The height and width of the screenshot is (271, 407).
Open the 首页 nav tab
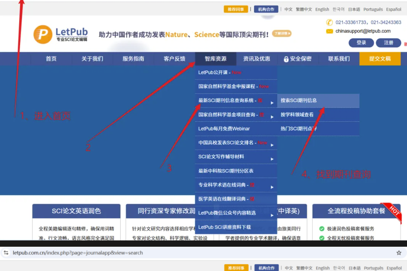51,59
